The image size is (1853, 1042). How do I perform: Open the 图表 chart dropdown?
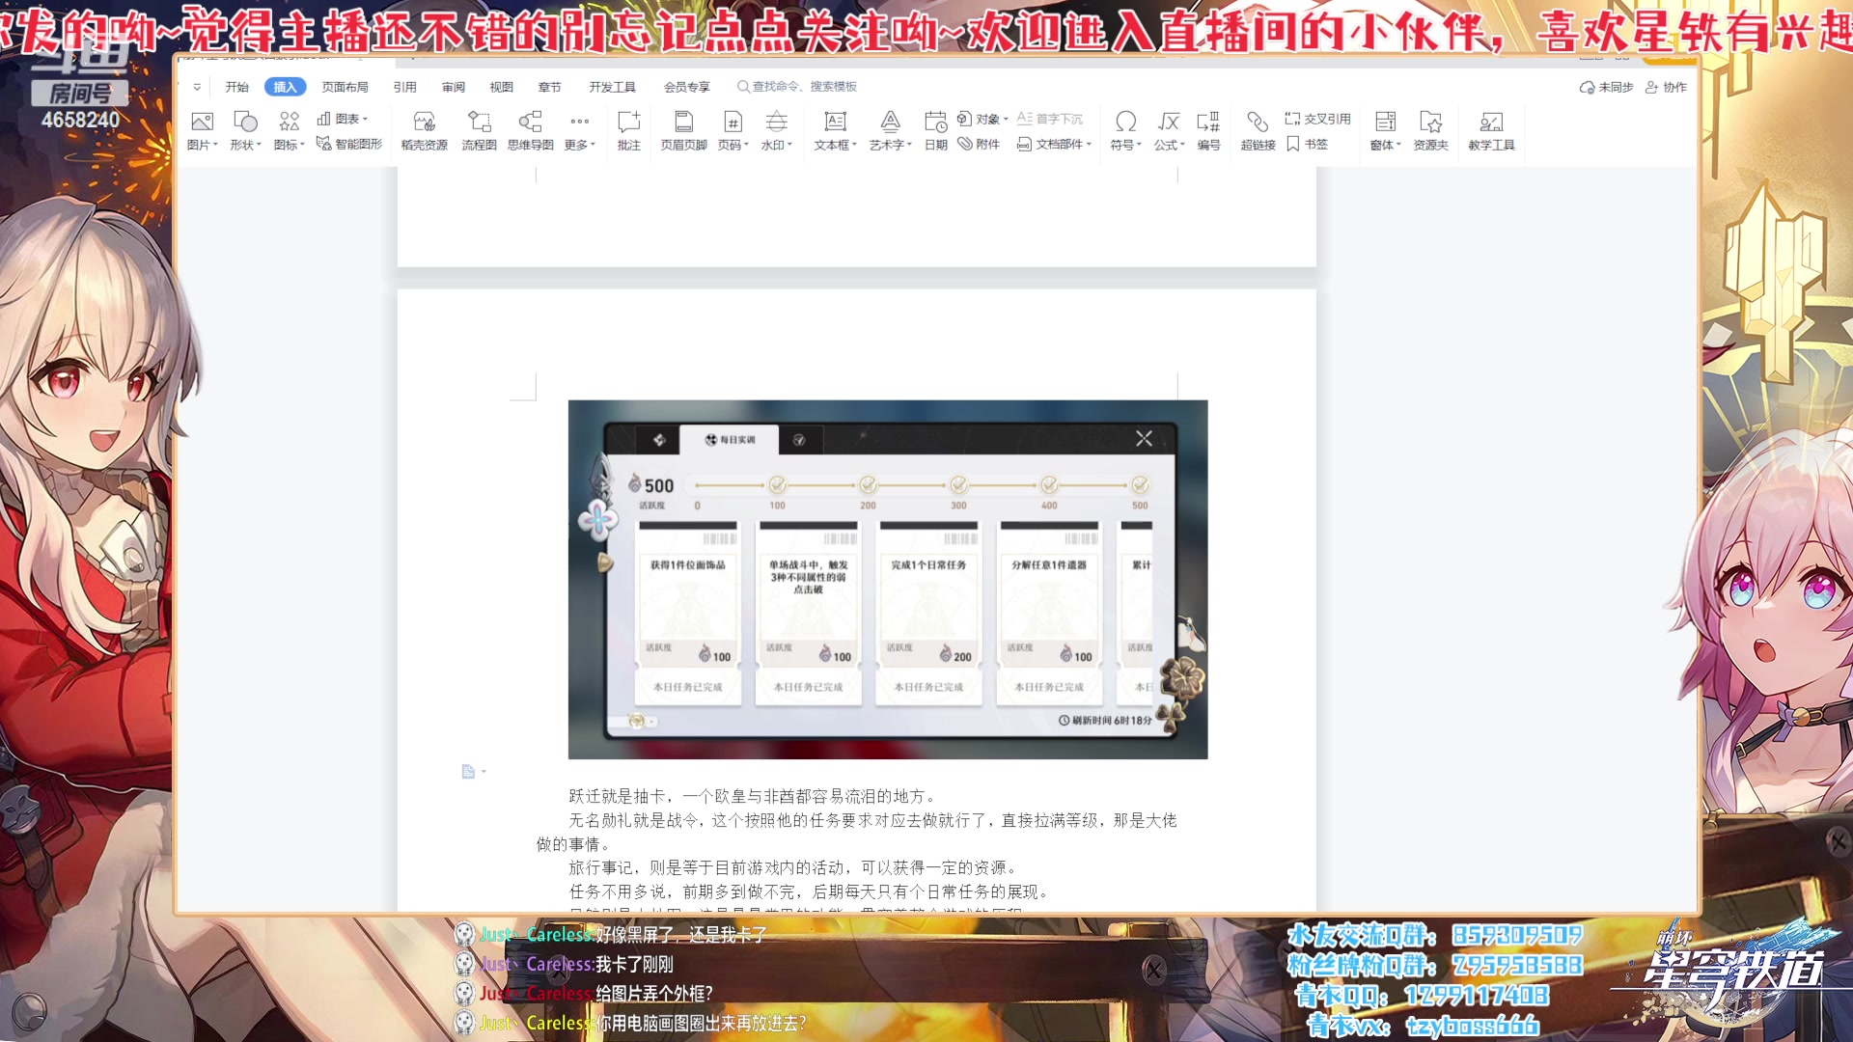click(x=345, y=119)
